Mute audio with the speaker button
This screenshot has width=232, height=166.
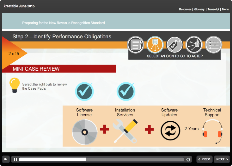click(x=6, y=159)
